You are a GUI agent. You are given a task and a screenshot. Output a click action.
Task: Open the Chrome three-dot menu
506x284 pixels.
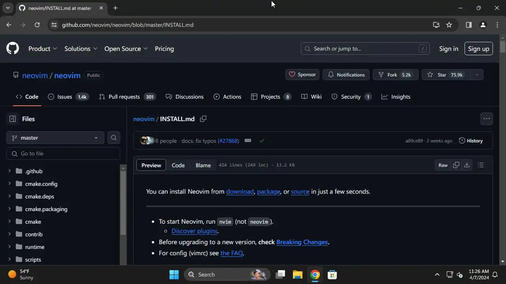[x=497, y=25]
